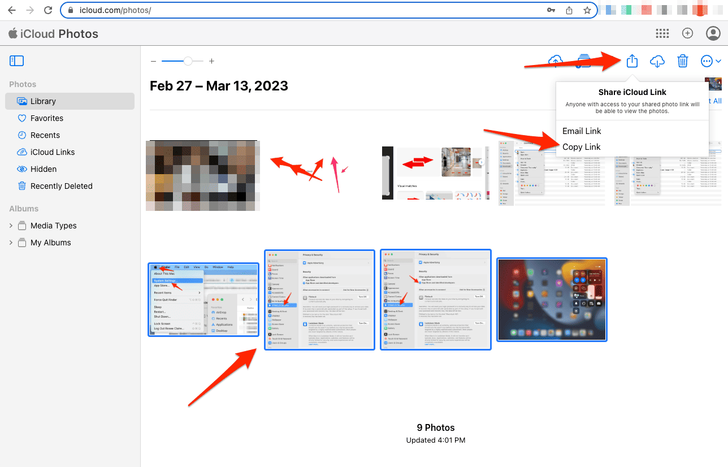Click the thumbnail zoom slider handle
The height and width of the screenshot is (467, 728).
pos(188,61)
